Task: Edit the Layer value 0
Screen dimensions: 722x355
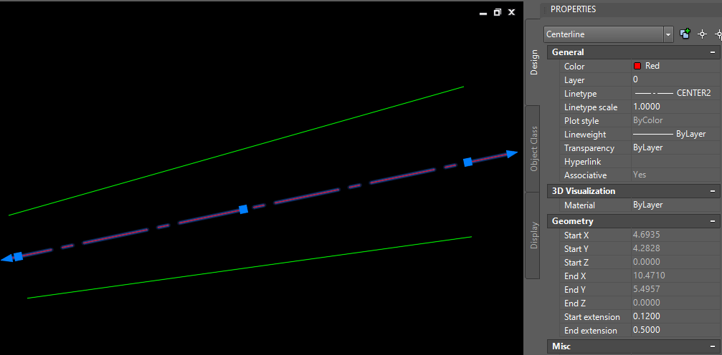Action: 676,79
